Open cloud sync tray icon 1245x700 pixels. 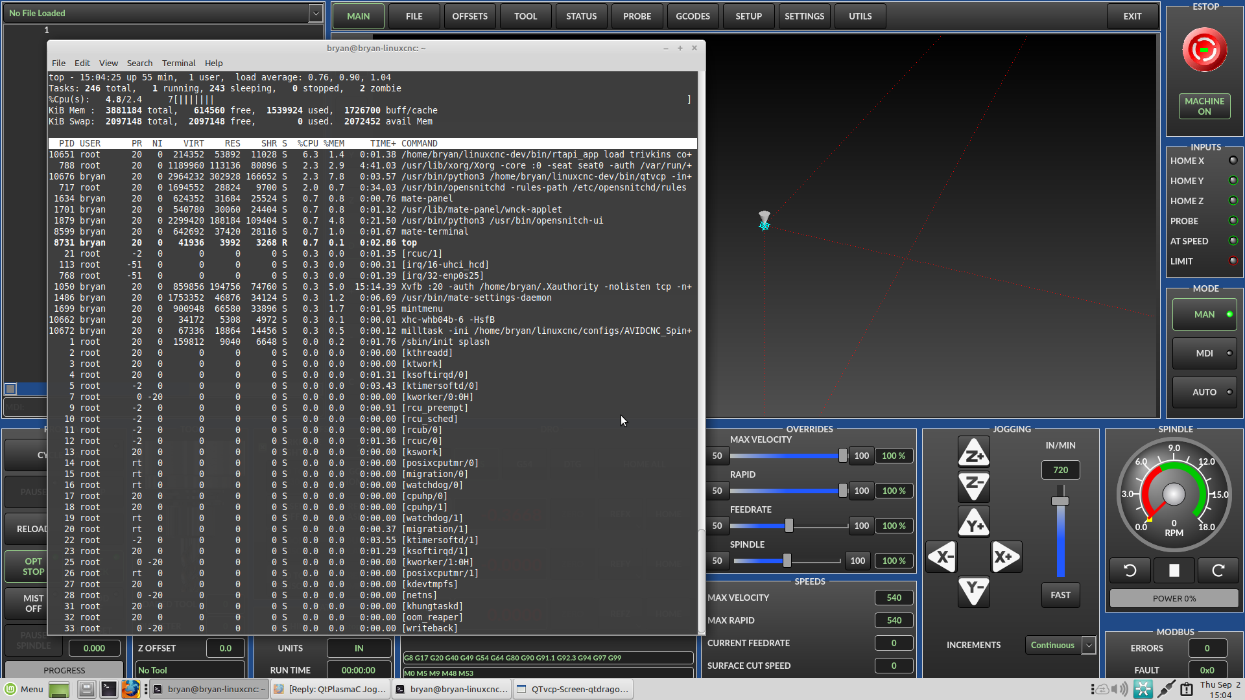tap(1102, 690)
